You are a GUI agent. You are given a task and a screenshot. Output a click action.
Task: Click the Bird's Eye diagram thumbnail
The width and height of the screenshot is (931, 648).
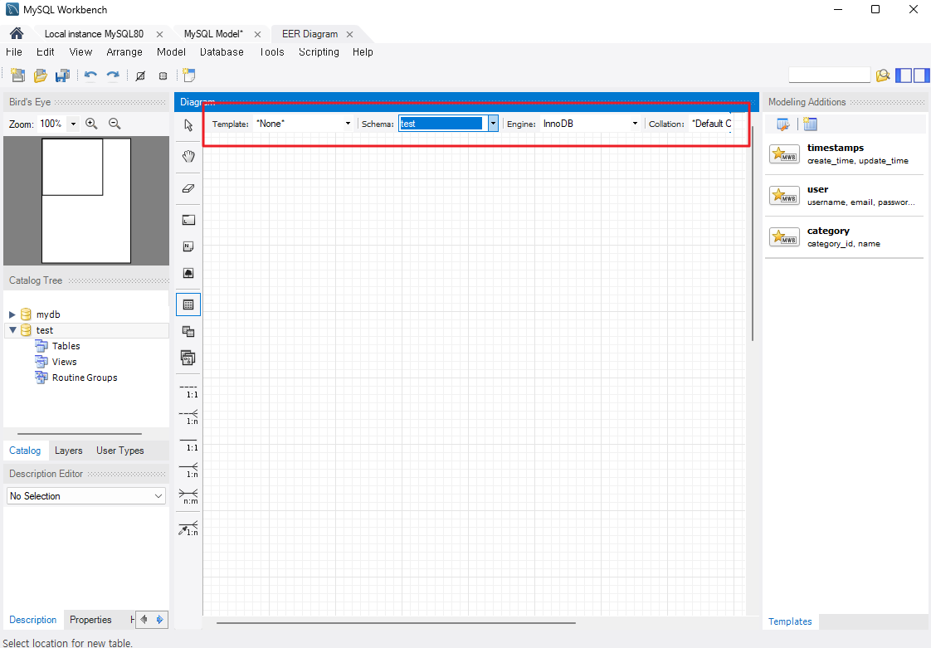point(86,201)
